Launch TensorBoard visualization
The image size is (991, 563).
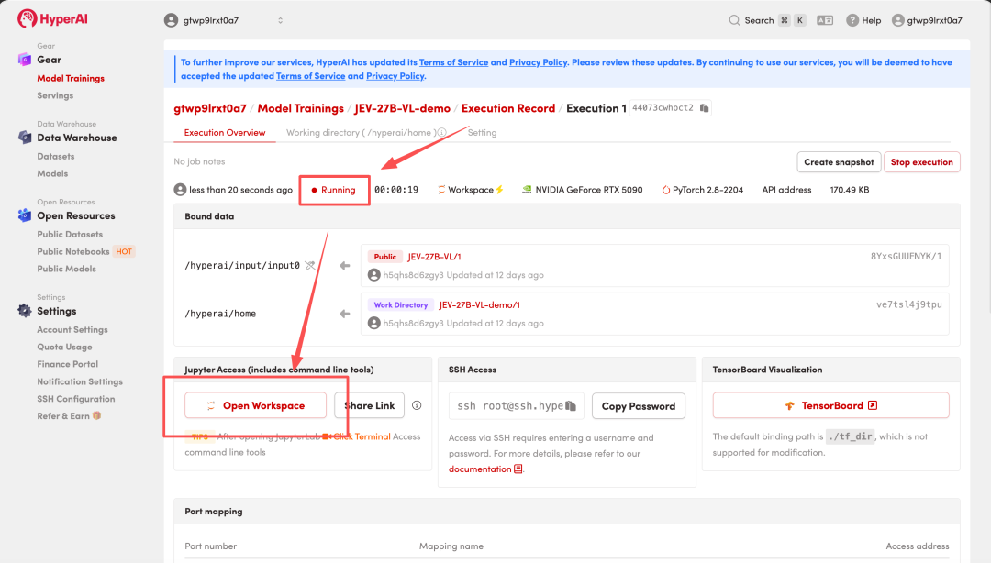[x=830, y=405]
